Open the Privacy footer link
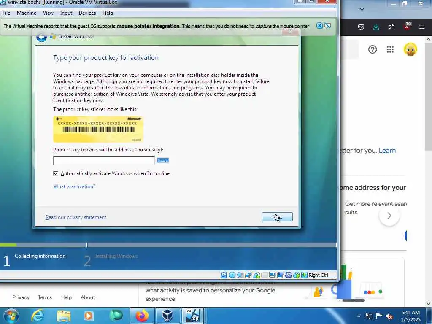The width and height of the screenshot is (432, 324). [21, 297]
